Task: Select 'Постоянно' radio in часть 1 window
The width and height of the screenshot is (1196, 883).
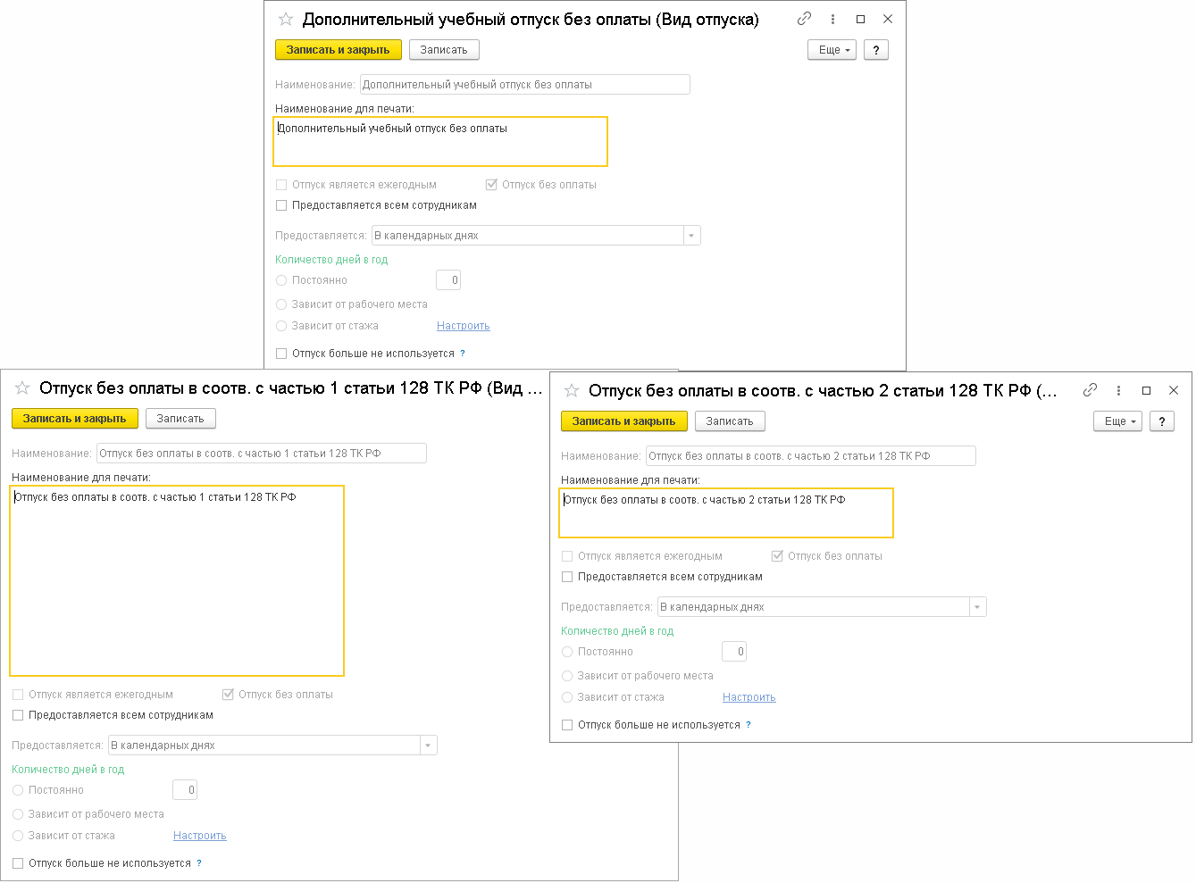Action: click(18, 790)
